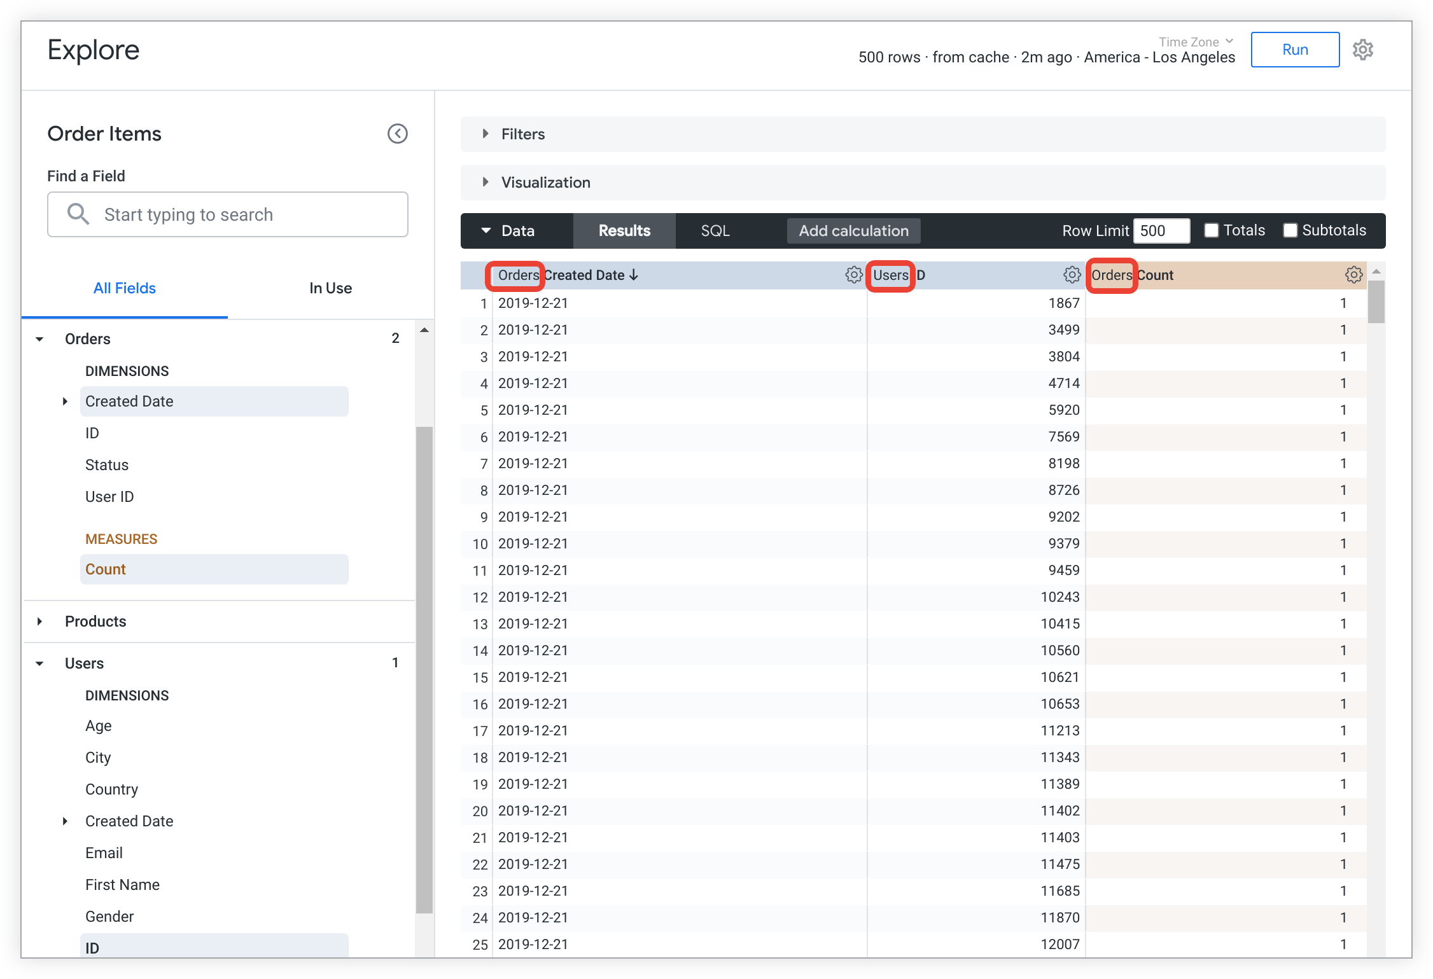Image resolution: width=1433 pixels, height=979 pixels.
Task: Click the settings gear icon on Orders Created Date column
Action: point(855,274)
